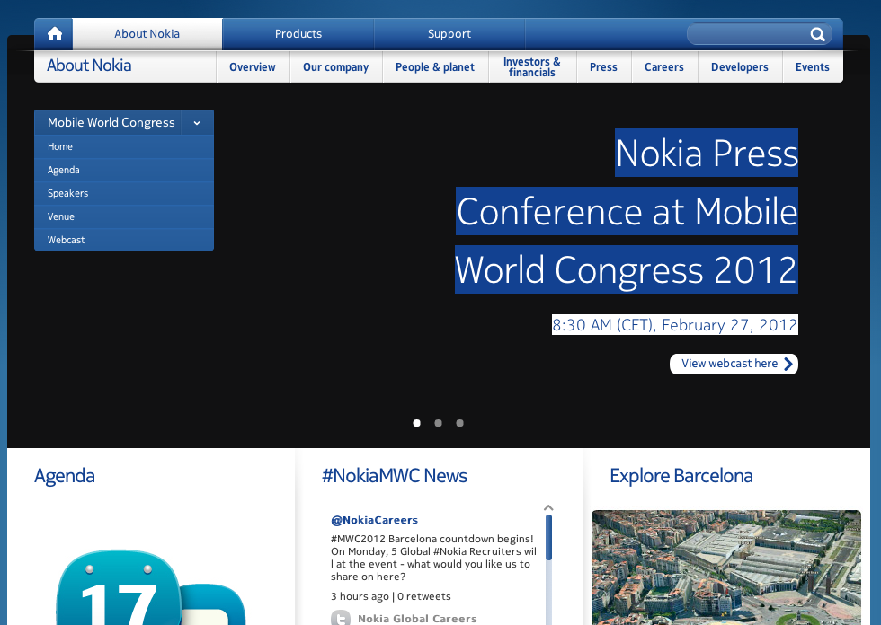Image resolution: width=881 pixels, height=625 pixels.
Task: Open Our company section
Action: 336,66
